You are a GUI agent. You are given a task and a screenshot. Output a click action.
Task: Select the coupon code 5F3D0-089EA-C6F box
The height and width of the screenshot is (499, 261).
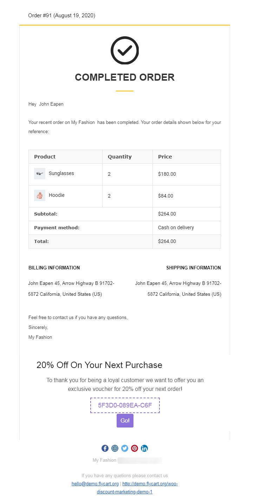(x=125, y=405)
